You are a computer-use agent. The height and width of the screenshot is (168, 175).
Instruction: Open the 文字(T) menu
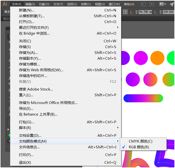pos(58,4)
